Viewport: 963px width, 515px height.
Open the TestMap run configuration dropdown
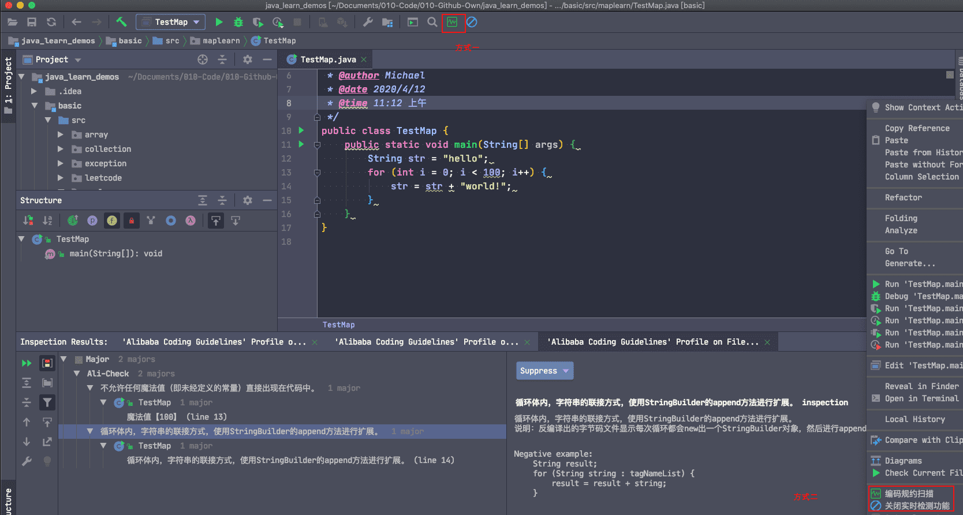(170, 22)
